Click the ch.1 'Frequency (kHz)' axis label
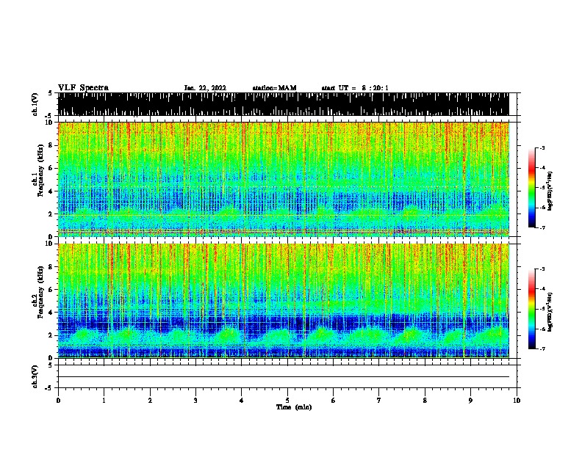 40,170
